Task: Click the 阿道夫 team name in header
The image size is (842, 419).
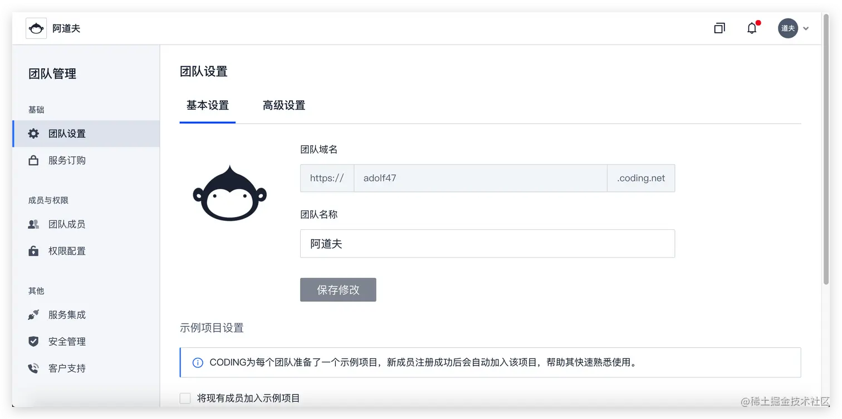Action: [x=66, y=28]
